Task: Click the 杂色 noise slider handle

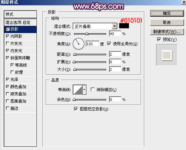Action: tap(74, 100)
